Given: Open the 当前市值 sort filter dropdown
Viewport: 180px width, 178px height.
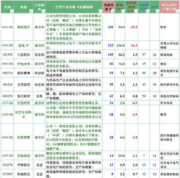Looking at the screenshot, I should coord(112,11).
